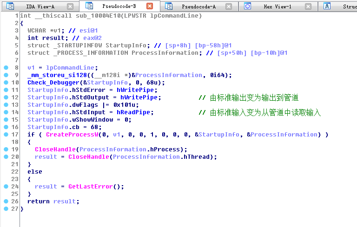Image resolution: width=357 pixels, height=227 pixels.
Task: Click the Hex View-1 tab icon
Action: 247,6
